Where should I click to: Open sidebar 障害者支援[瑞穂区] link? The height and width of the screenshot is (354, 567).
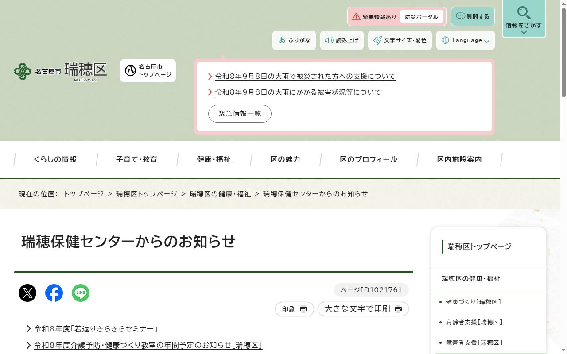pos(474,342)
